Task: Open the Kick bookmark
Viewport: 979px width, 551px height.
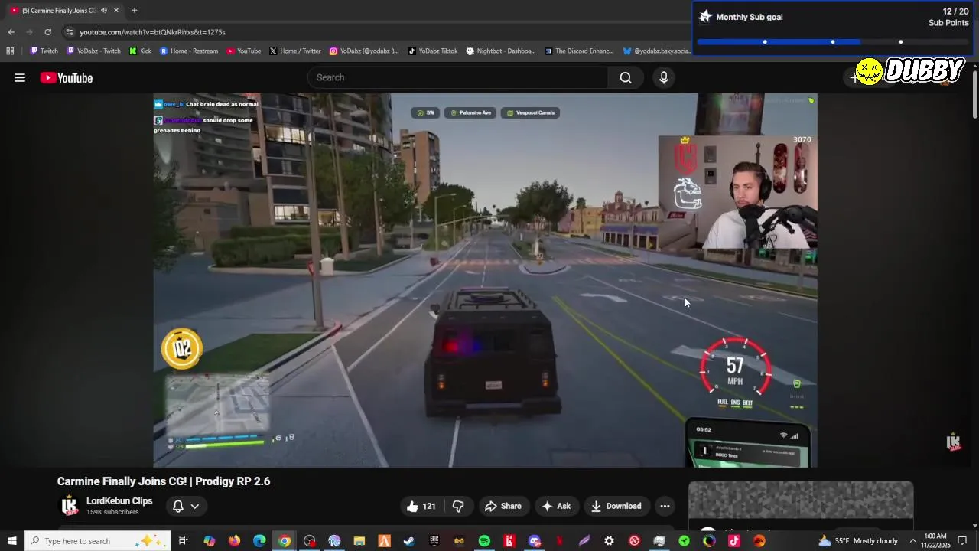Action: (x=140, y=51)
